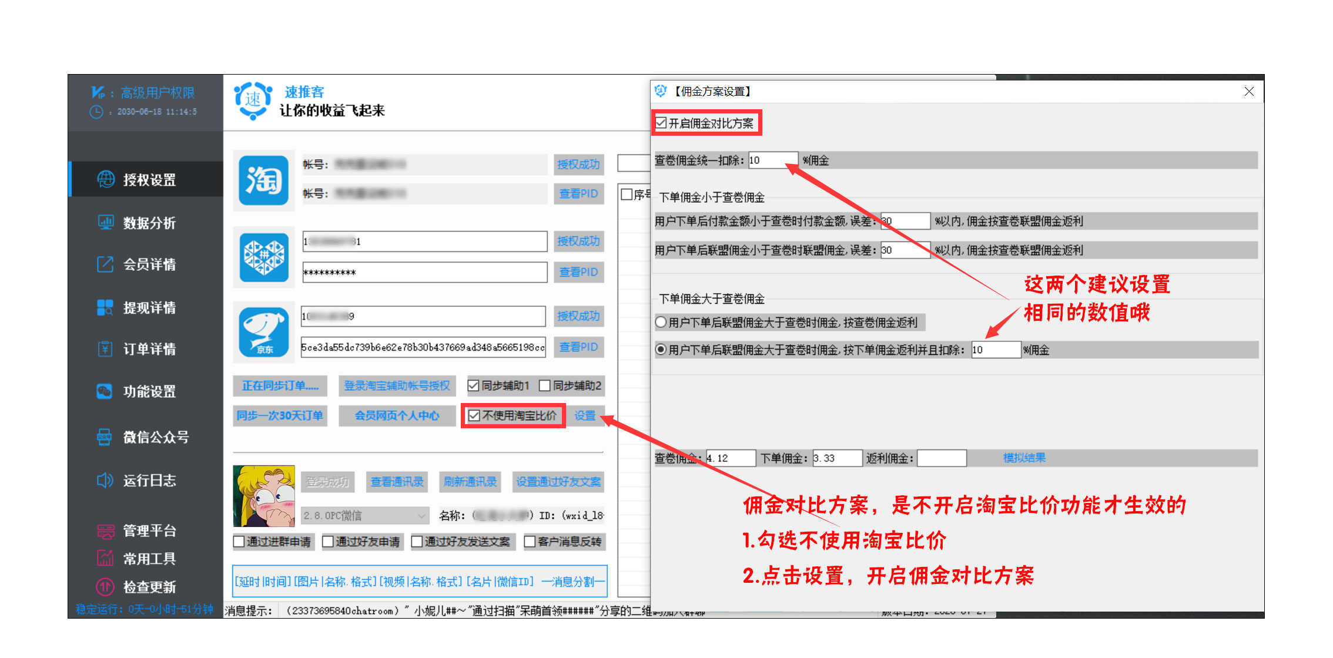Toggle the 同步辅助1 checkbox
1333x658 pixels.
(x=473, y=385)
